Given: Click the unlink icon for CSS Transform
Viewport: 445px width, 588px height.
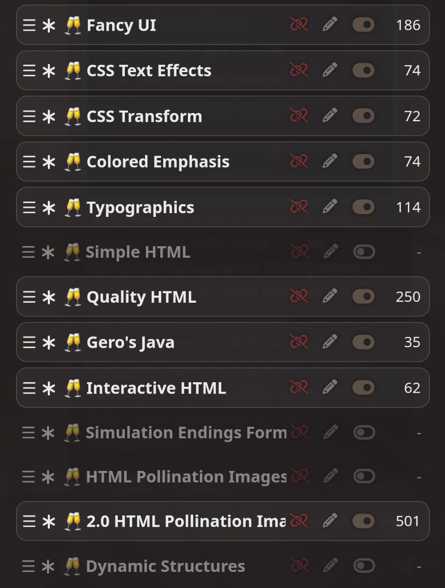Looking at the screenshot, I should coord(299,116).
